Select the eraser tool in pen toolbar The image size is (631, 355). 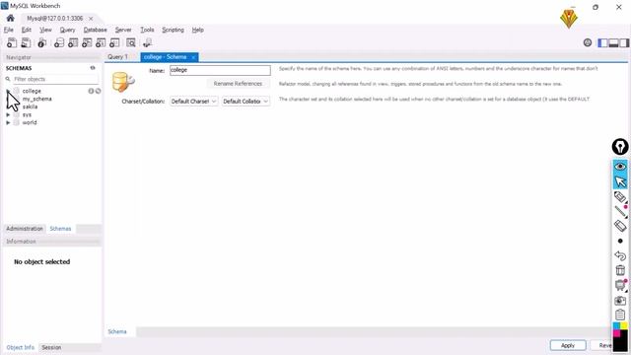(620, 226)
